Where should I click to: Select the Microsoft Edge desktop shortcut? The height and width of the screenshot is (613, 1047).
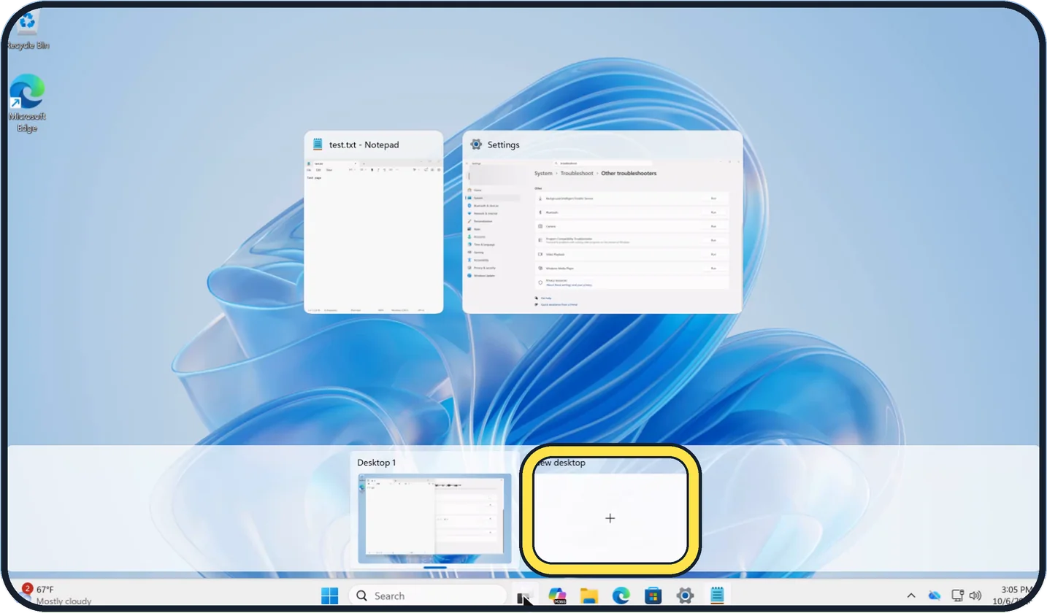pos(27,104)
